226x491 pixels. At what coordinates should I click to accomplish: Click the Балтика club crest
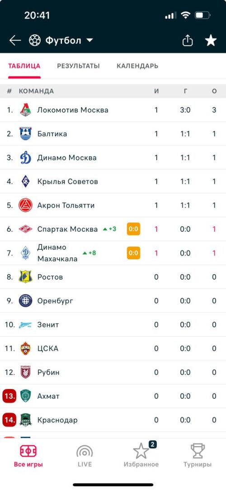click(x=26, y=134)
